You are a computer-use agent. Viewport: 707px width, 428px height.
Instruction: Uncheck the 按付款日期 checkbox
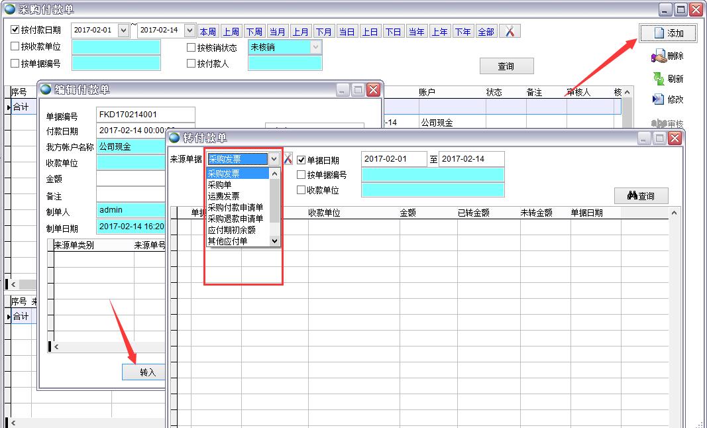point(15,30)
